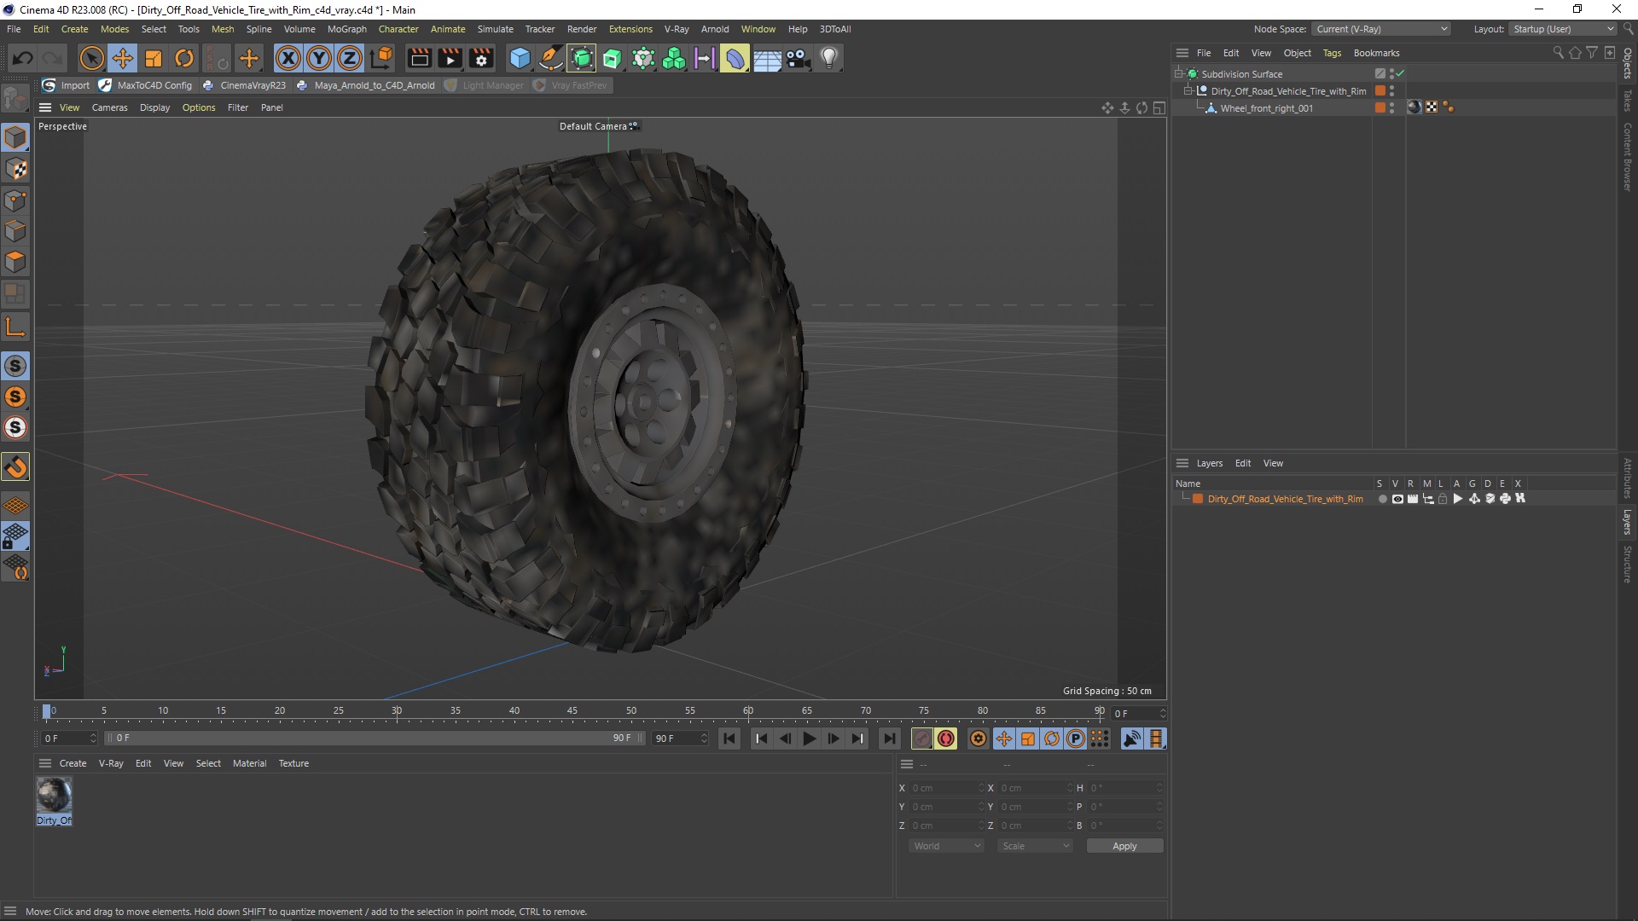The width and height of the screenshot is (1638, 921).
Task: Add a Light object bulb icon
Action: click(829, 58)
